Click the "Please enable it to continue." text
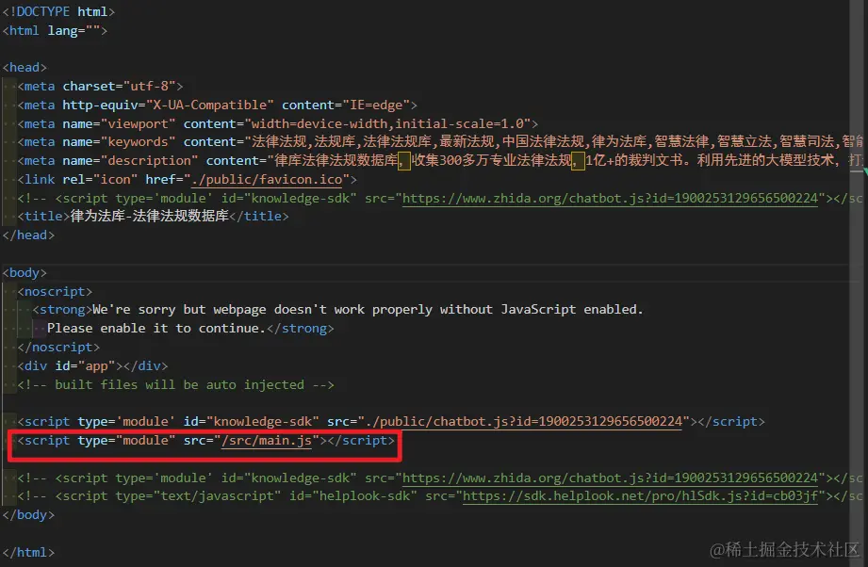Image resolution: width=868 pixels, height=567 pixels. (x=156, y=329)
